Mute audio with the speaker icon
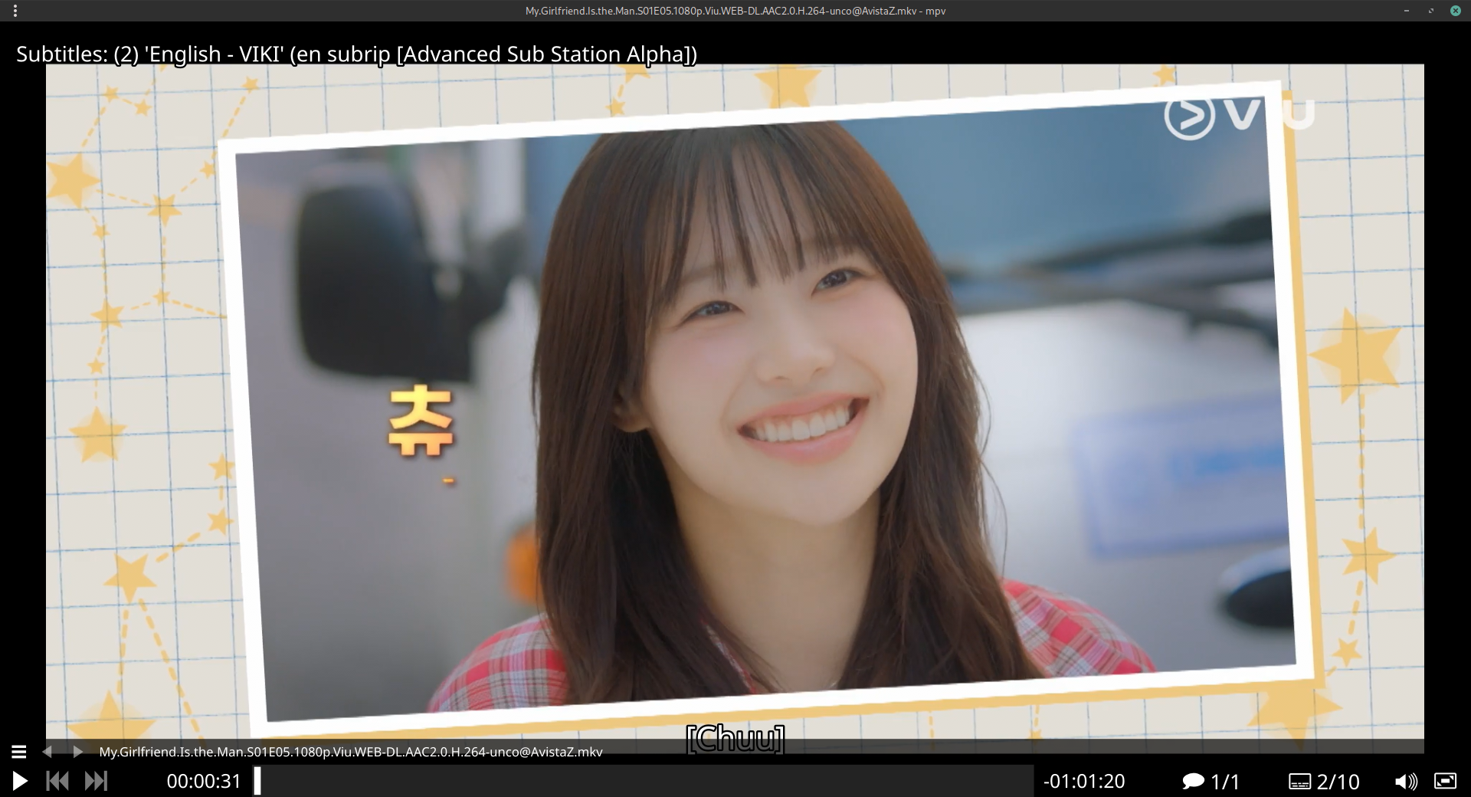Screen dimensions: 1471x797 point(1406,781)
